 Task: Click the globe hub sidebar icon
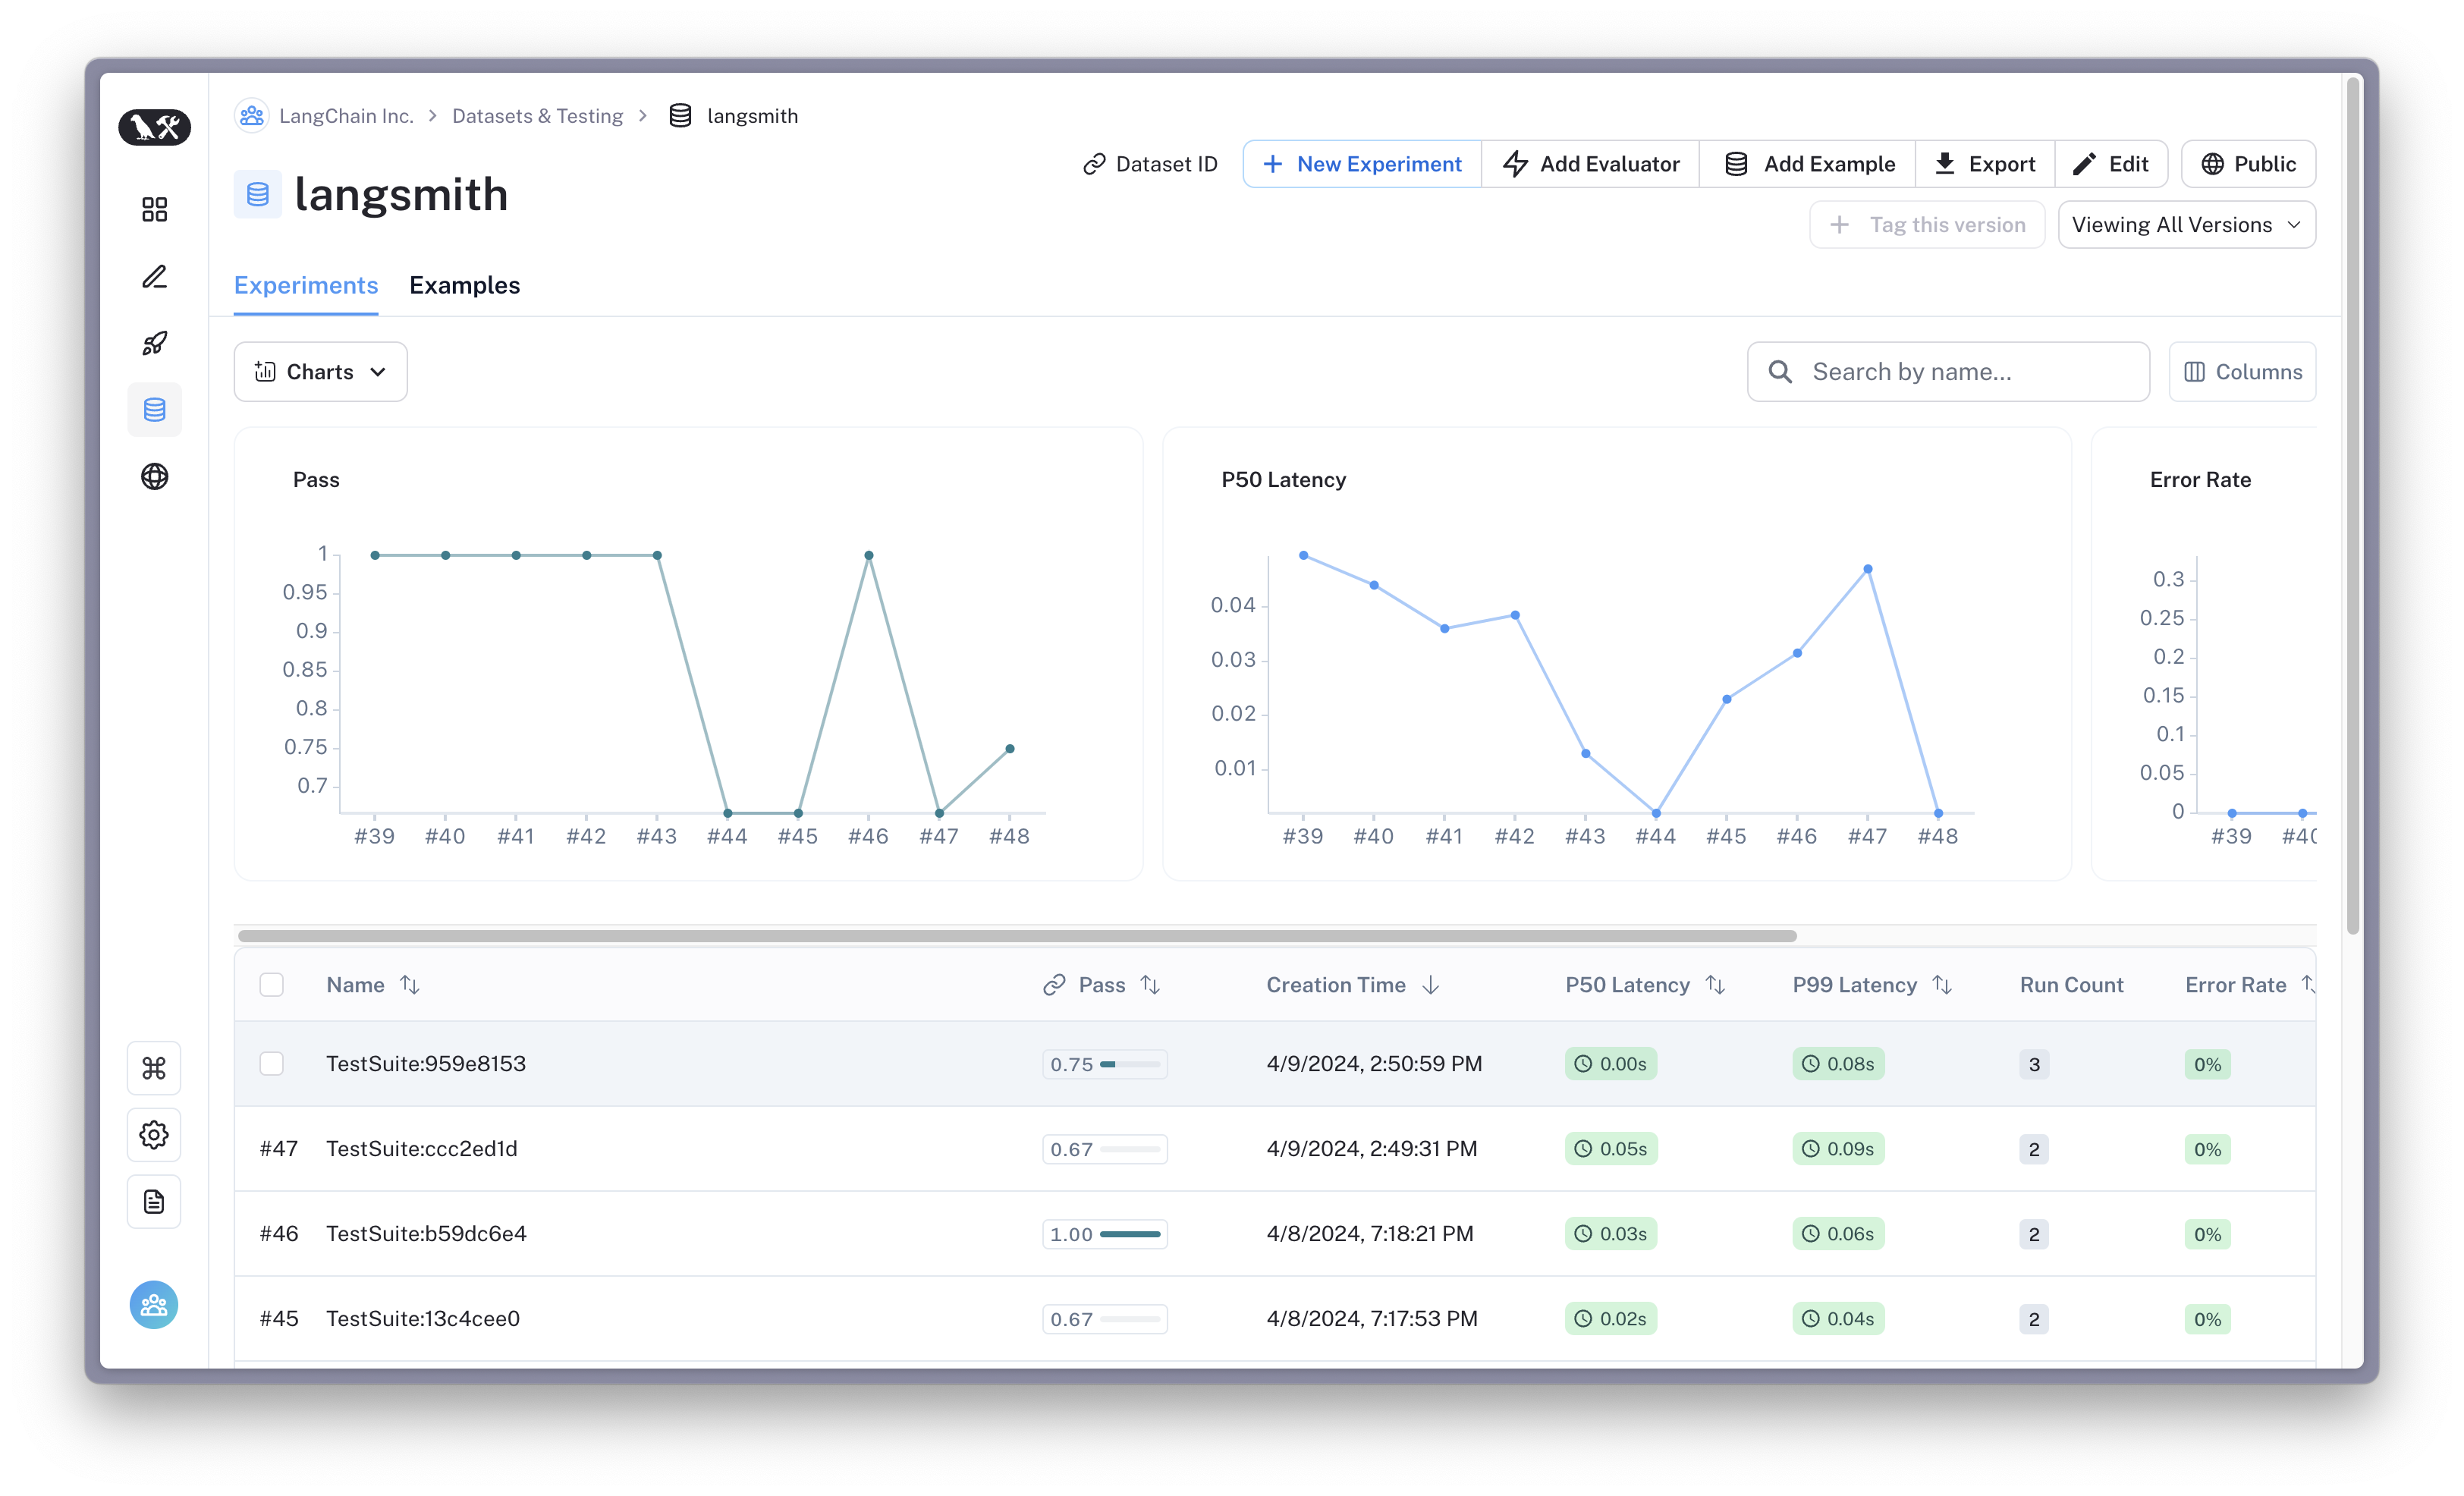pyautogui.click(x=154, y=476)
